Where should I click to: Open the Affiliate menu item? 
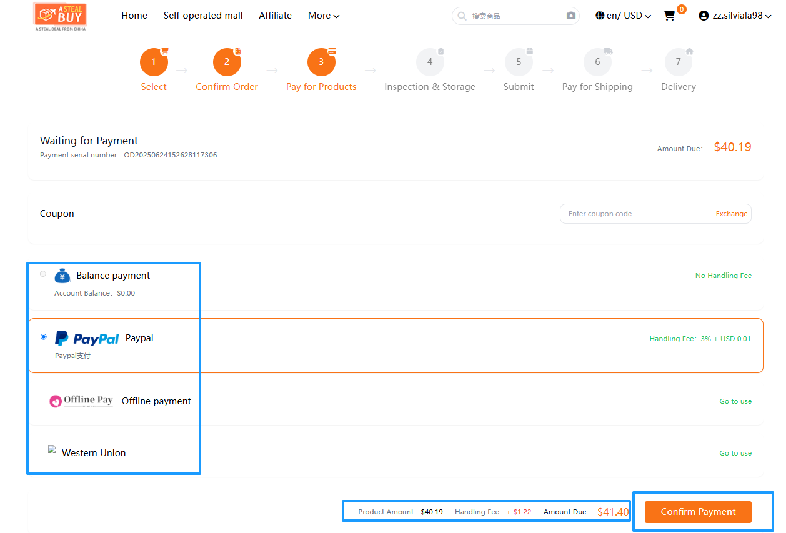275,16
